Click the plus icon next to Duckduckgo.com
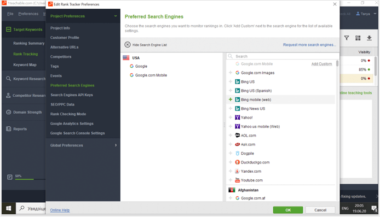The width and height of the screenshot is (380, 217). pyautogui.click(x=231, y=162)
